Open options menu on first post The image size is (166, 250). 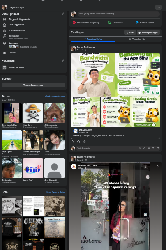pos(158,48)
